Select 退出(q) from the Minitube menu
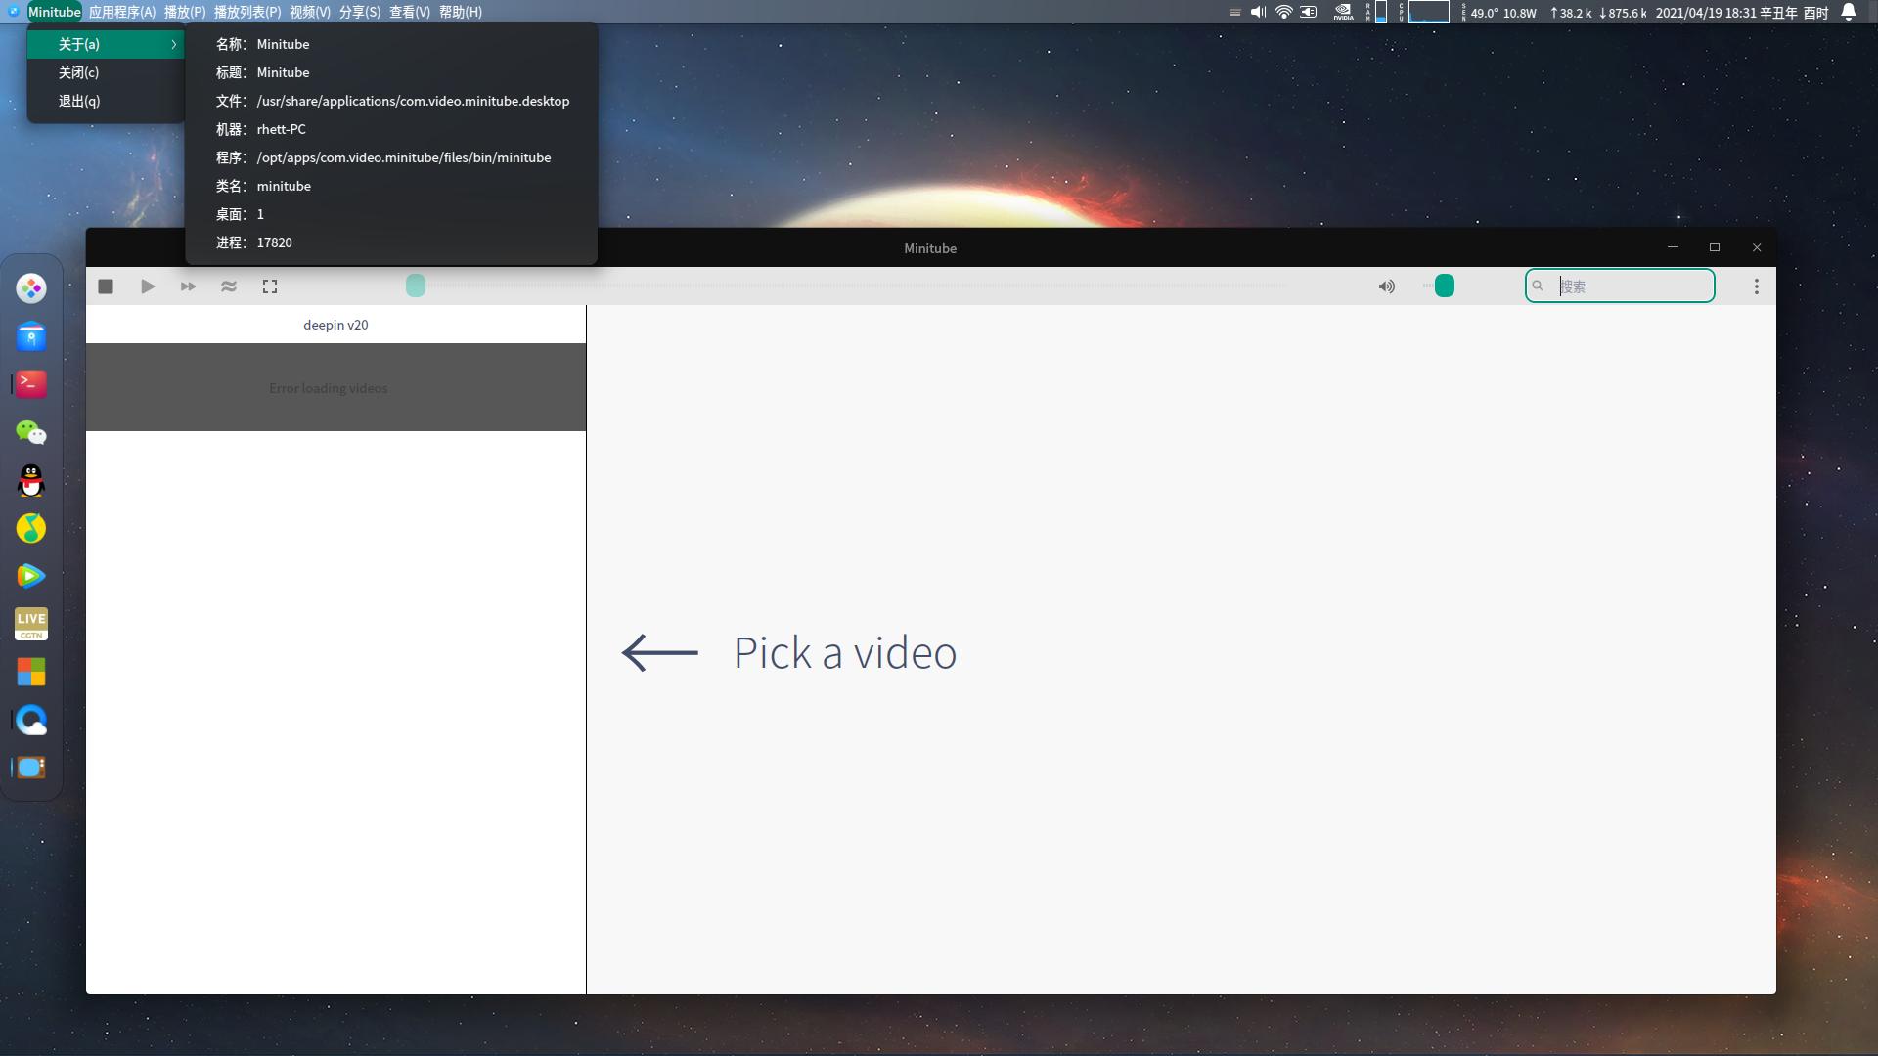The height and width of the screenshot is (1056, 1878). click(x=79, y=101)
